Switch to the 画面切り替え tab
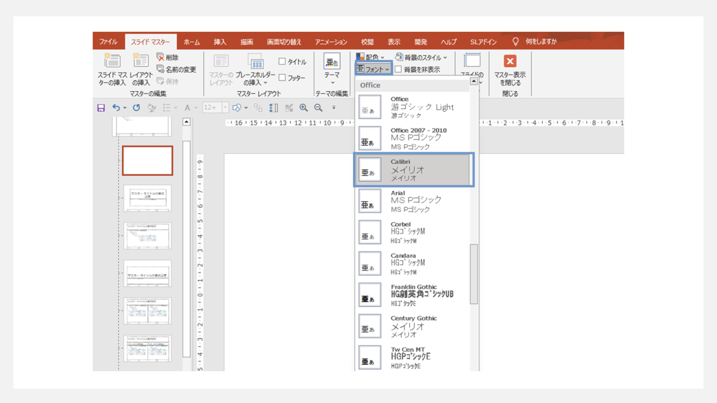The width and height of the screenshot is (717, 403). pos(284,42)
